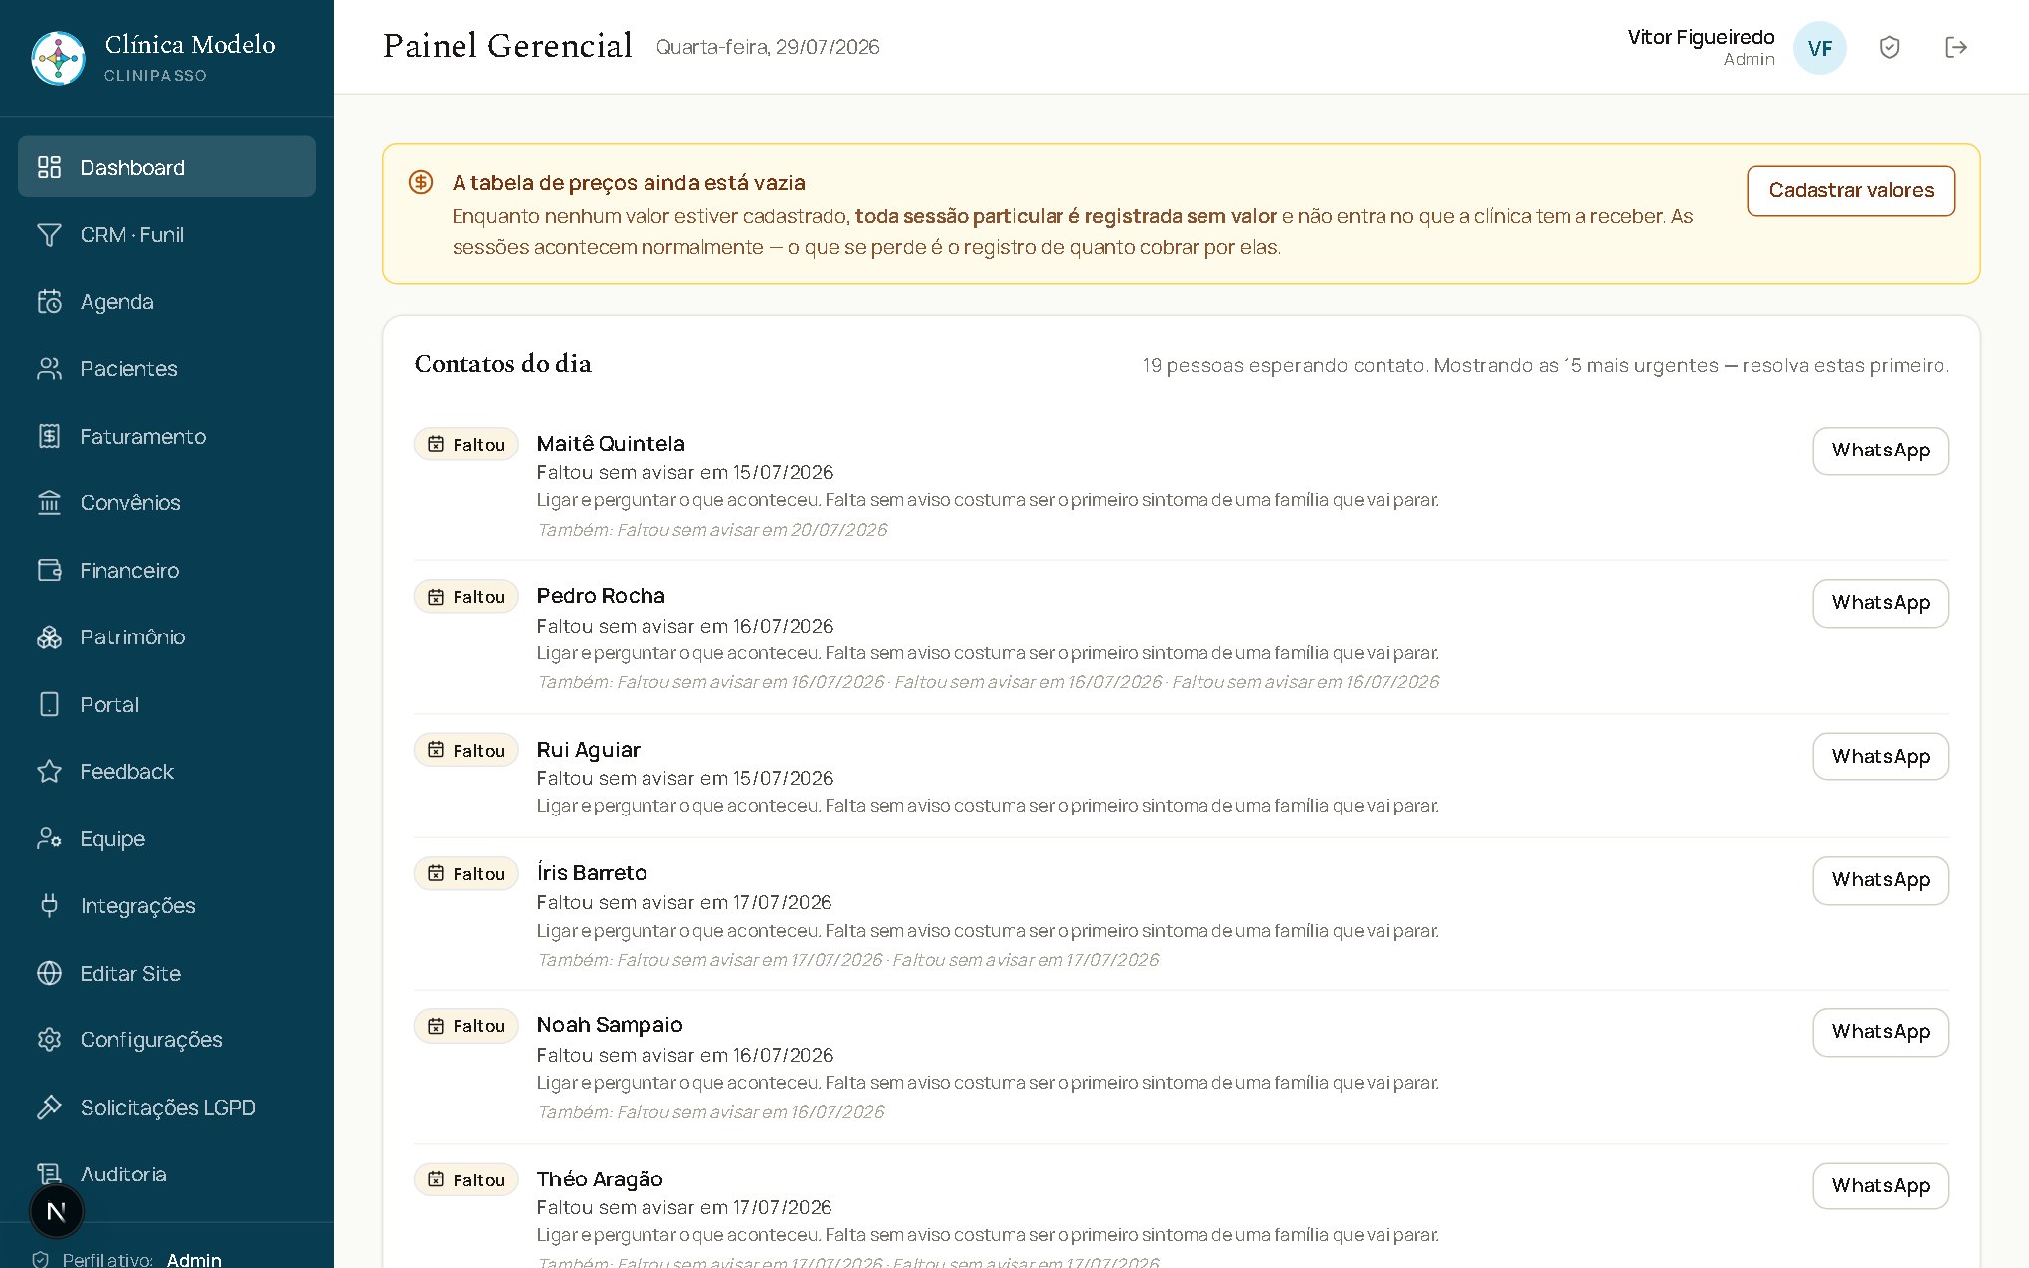Open CRM · Funil section

click(167, 235)
